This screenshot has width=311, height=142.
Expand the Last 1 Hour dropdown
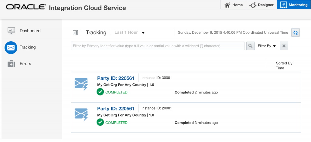143,33
